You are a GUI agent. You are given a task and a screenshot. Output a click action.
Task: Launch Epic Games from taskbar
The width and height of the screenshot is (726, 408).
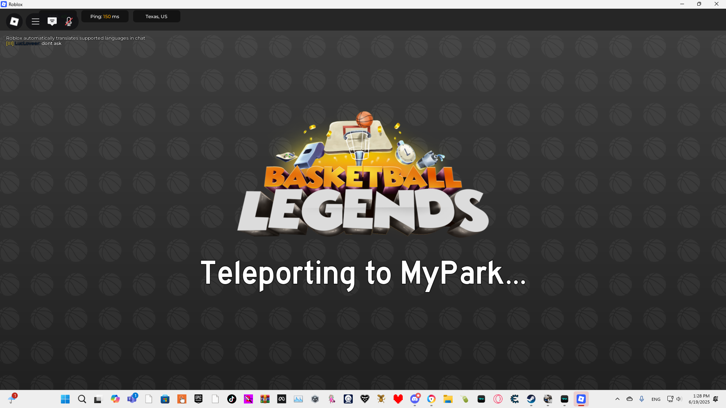pyautogui.click(x=199, y=399)
